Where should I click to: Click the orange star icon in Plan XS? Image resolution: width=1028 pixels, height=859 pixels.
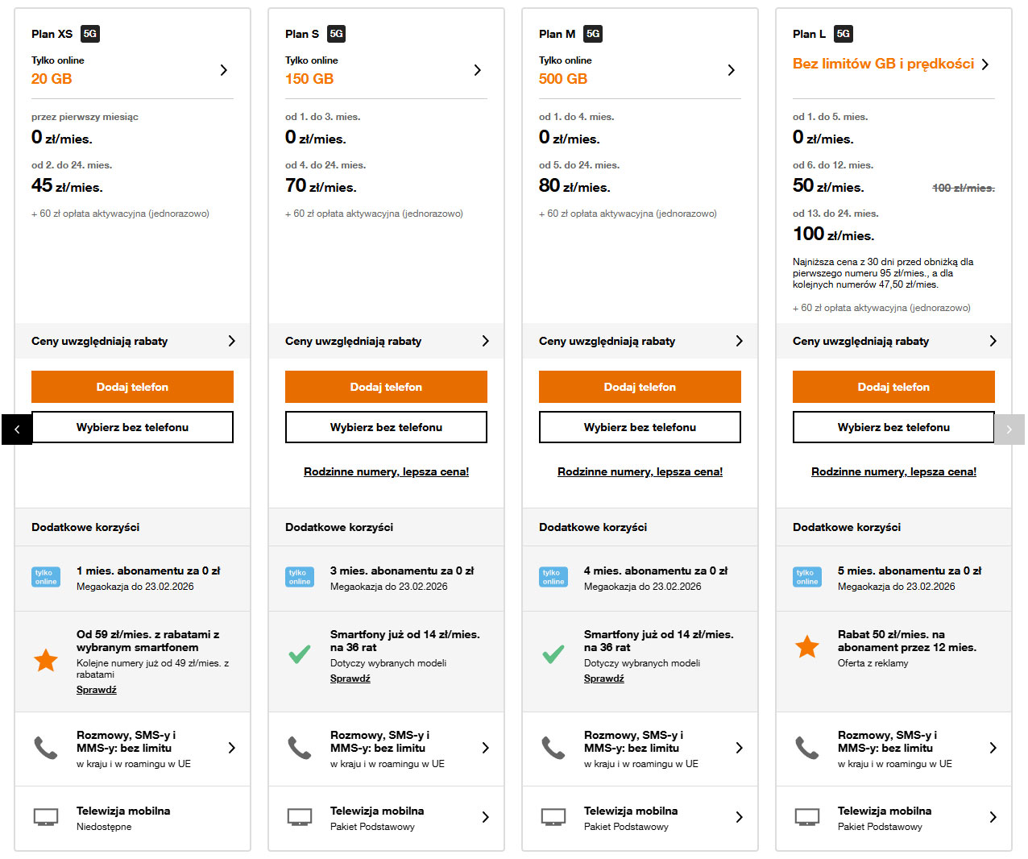46,661
